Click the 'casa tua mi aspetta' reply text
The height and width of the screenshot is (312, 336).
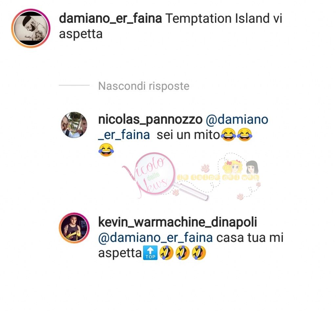(191, 245)
